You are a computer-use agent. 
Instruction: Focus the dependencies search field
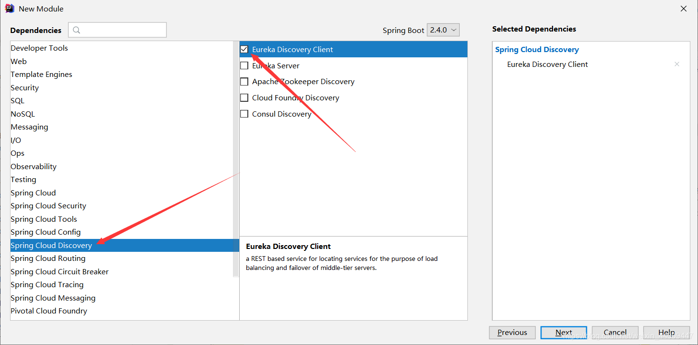[x=118, y=30]
